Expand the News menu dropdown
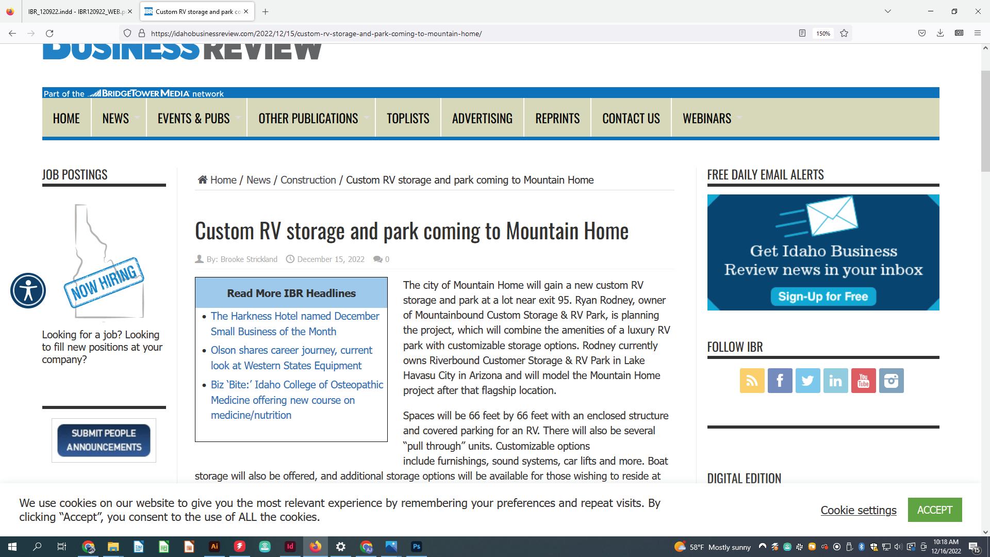The image size is (990, 557). coord(119,118)
